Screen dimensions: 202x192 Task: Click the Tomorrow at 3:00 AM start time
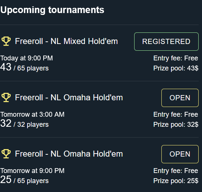pos(32,114)
